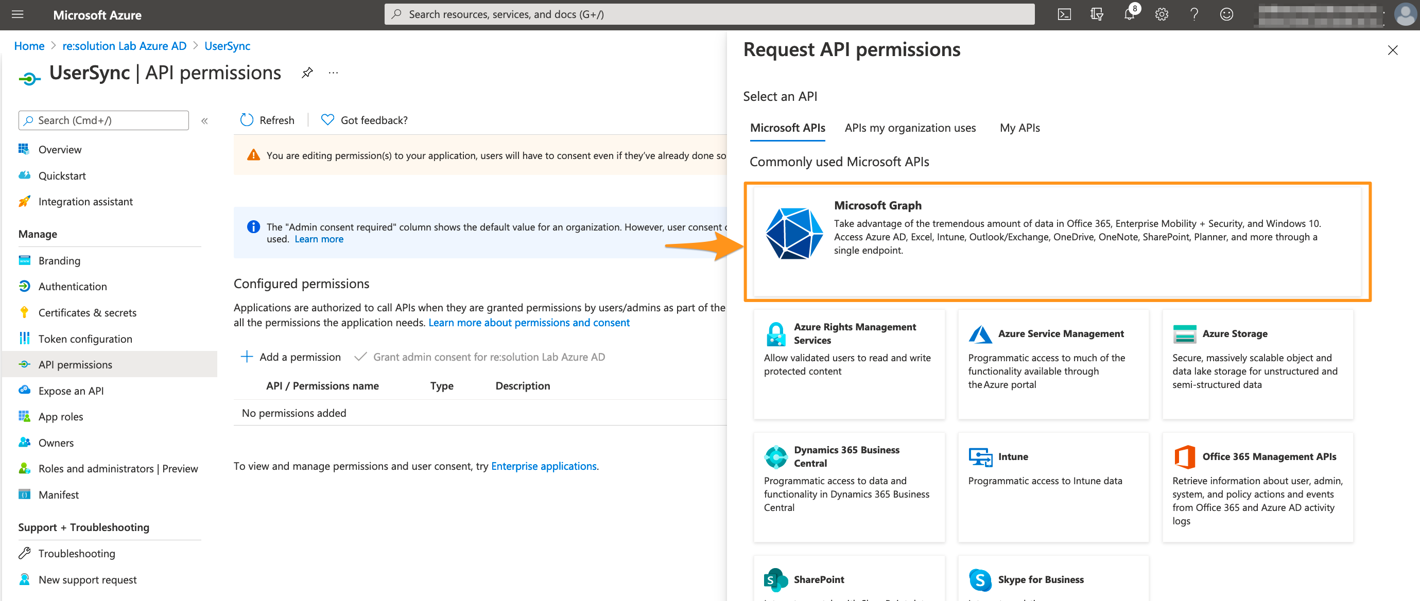Screen dimensions: 1420x601
Task: Select the Azure Storage icon
Action: pos(1185,333)
